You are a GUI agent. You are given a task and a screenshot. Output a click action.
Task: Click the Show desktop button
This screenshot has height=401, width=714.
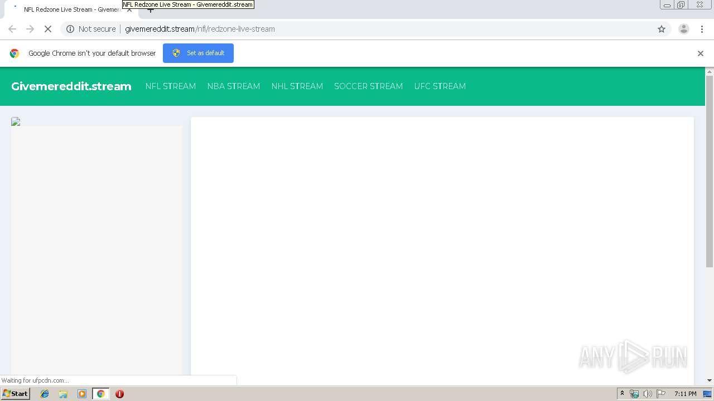point(708,394)
